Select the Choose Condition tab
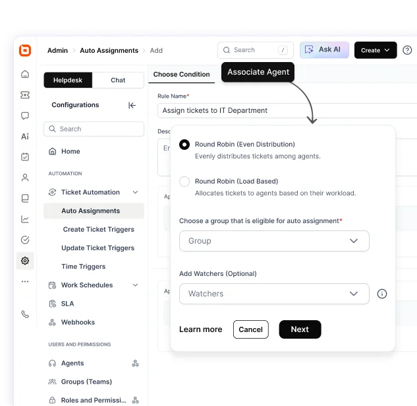 [x=181, y=75]
